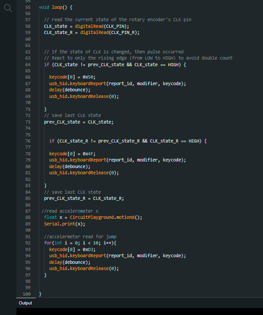Click 'keycode[0] = 0x50;' assignment
This screenshot has width=263, height=315.
point(72,77)
